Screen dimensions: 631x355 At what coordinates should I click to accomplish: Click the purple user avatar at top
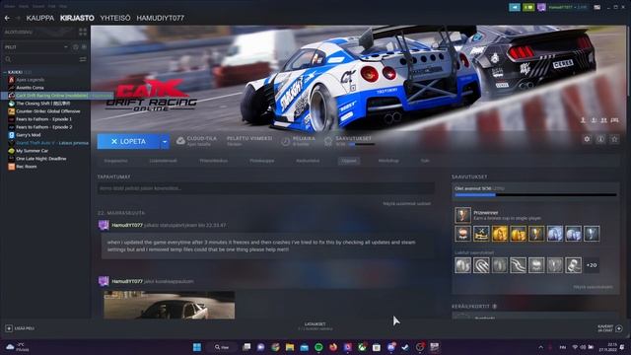(x=541, y=7)
